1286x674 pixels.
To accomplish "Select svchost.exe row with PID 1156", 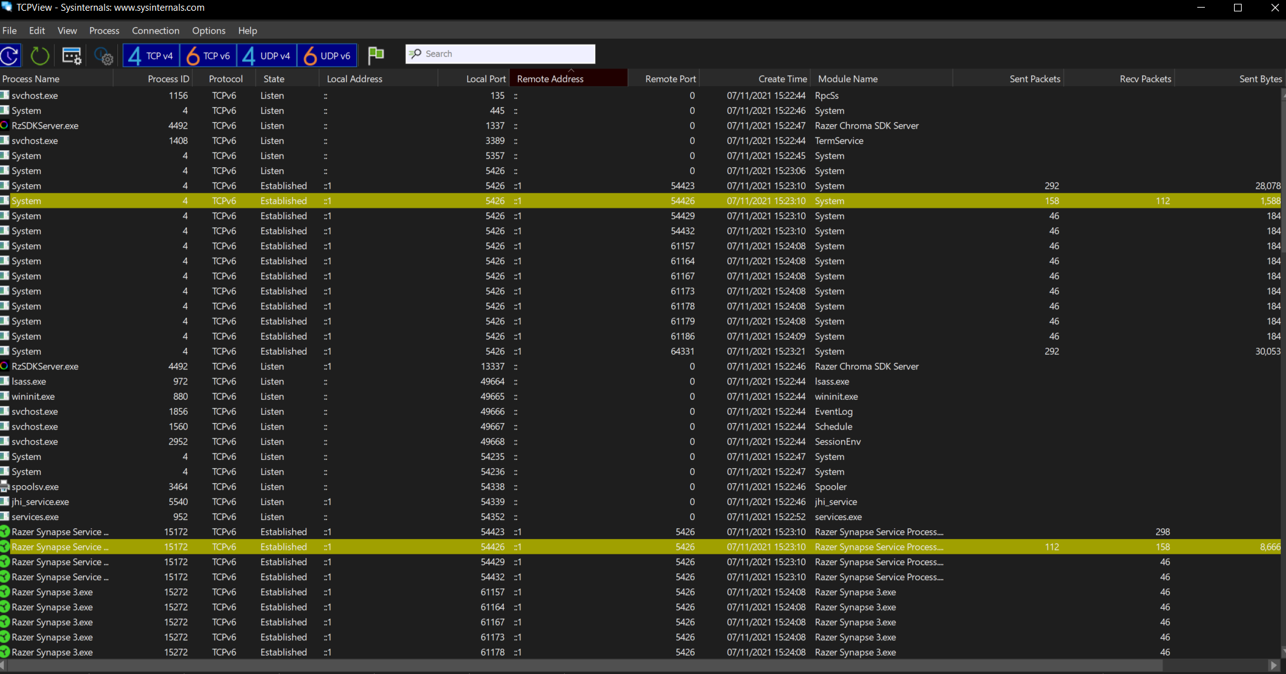I will click(640, 96).
